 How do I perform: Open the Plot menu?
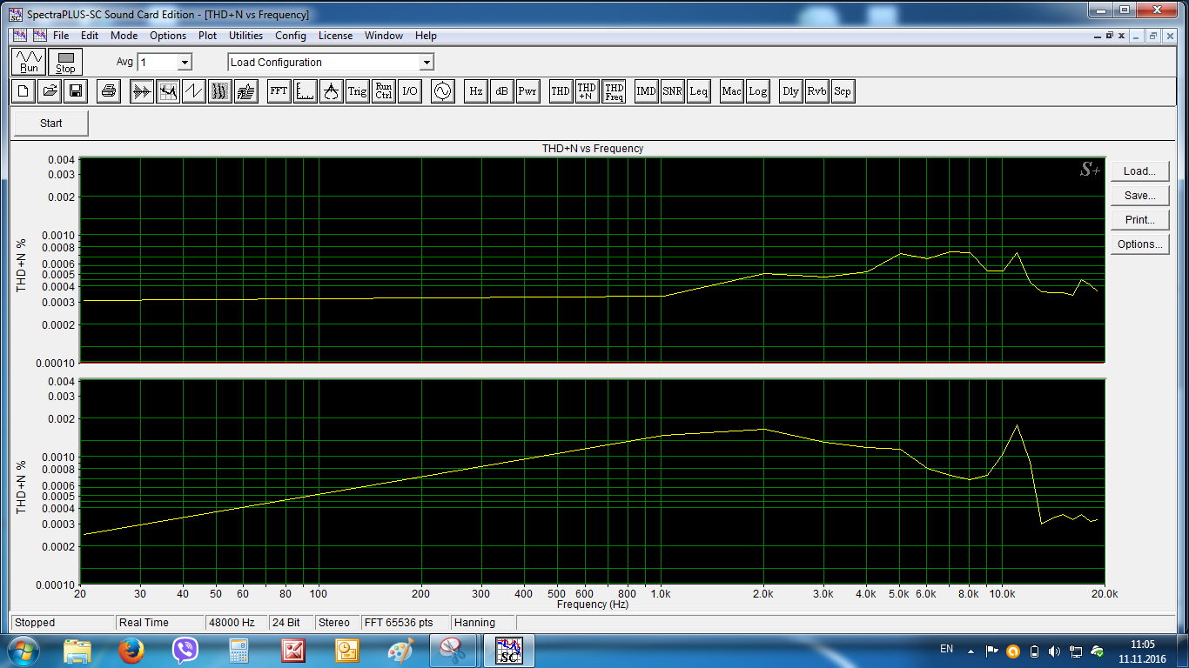click(207, 36)
